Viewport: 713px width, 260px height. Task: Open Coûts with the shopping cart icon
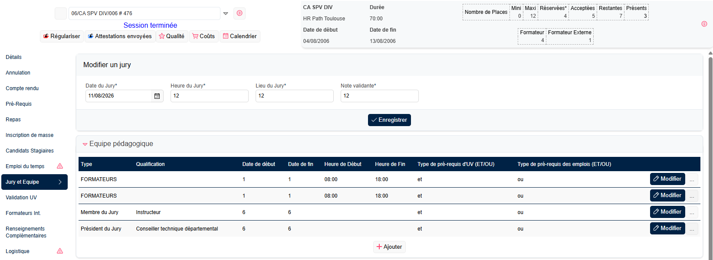pyautogui.click(x=204, y=36)
